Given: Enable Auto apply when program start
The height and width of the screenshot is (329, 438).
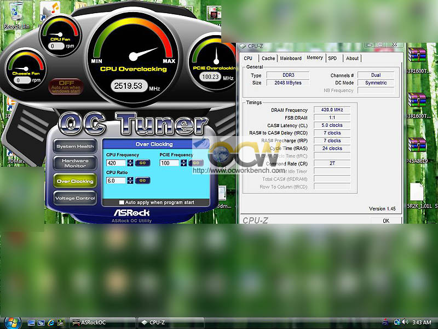Looking at the screenshot, I should point(122,202).
